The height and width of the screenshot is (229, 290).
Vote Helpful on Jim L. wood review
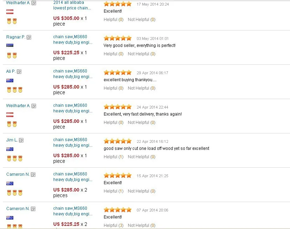point(113,157)
